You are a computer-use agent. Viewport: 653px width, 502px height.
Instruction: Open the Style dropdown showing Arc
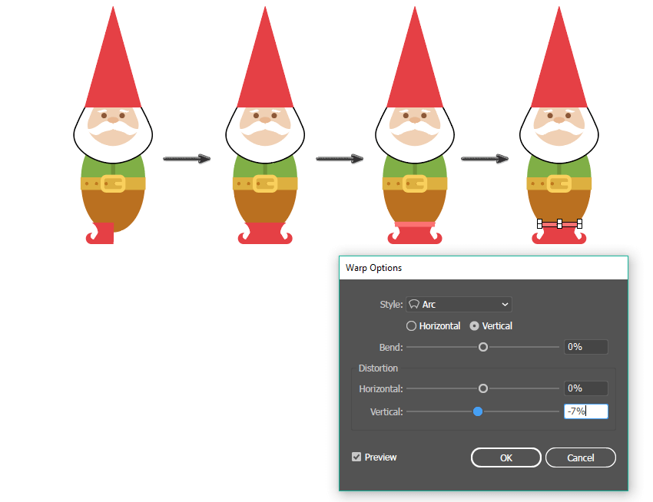click(459, 304)
